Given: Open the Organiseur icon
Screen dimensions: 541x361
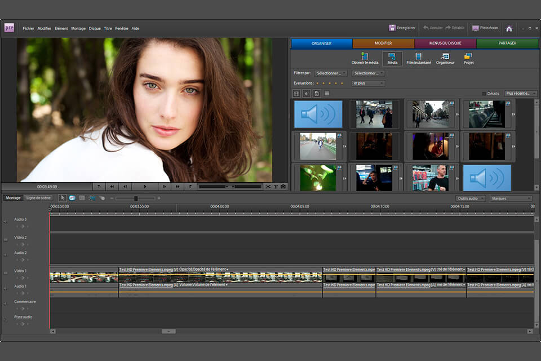Looking at the screenshot, I should 445,56.
